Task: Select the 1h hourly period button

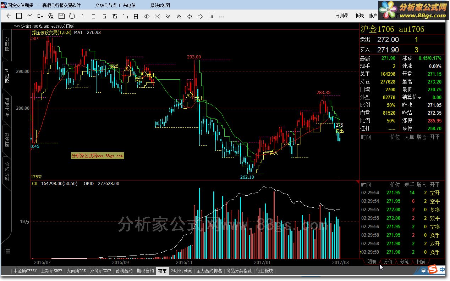Action: pos(125,16)
